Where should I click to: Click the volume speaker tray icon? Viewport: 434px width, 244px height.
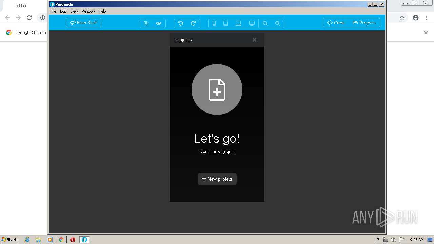(x=393, y=240)
